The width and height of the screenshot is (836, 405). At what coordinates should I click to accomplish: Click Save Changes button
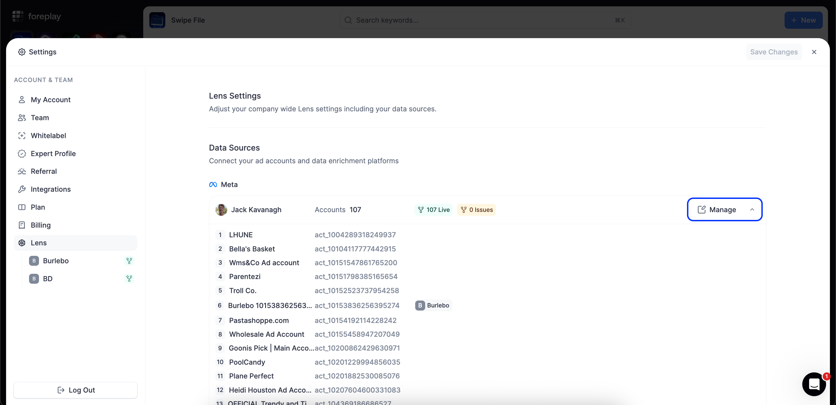[774, 52]
